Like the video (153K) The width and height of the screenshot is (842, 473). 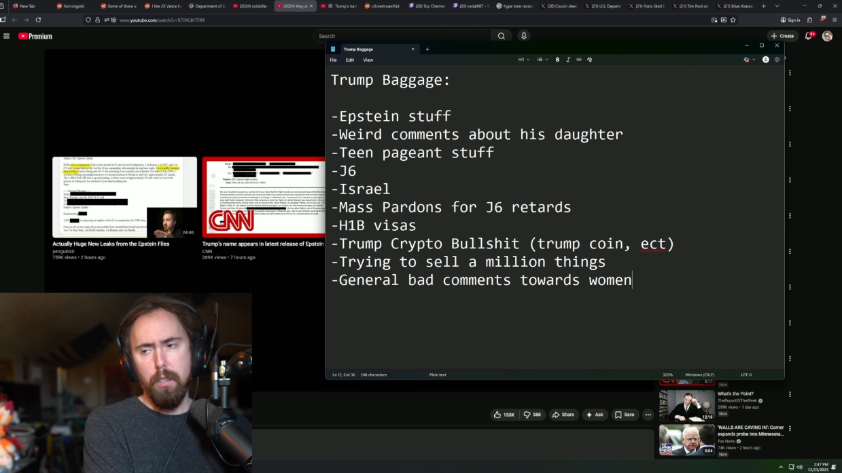coord(504,415)
